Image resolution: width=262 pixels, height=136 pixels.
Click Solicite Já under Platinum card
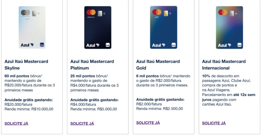click(82, 123)
